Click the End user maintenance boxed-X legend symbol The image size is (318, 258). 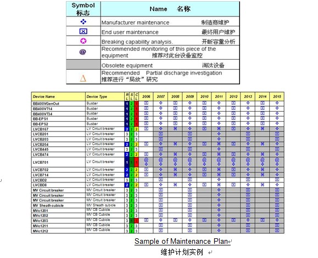[x=83, y=31]
